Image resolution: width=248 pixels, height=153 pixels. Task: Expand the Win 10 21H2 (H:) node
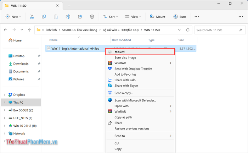click(x=4, y=126)
